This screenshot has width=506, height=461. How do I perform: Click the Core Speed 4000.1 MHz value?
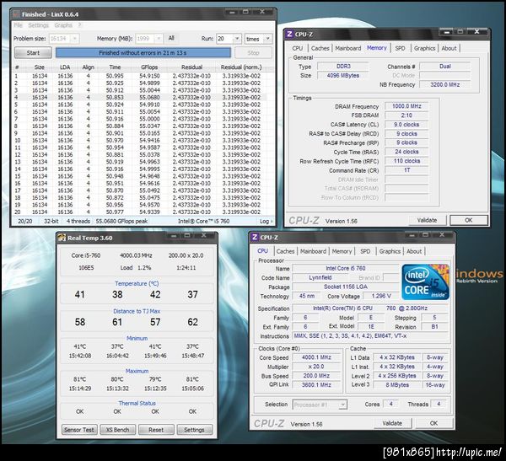point(316,357)
